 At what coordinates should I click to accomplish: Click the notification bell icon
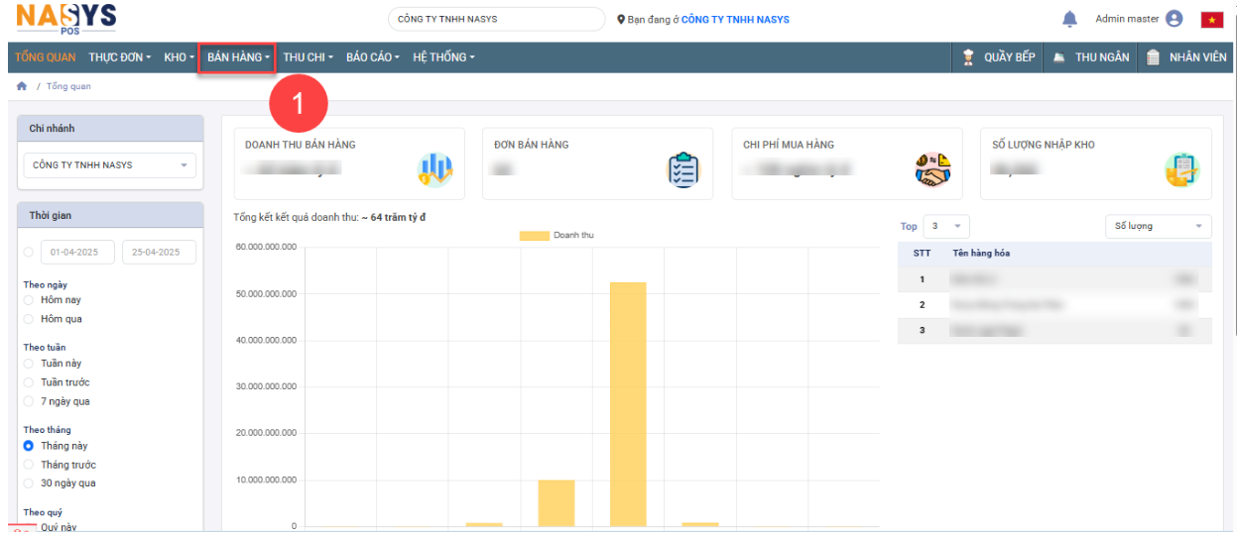[1069, 19]
